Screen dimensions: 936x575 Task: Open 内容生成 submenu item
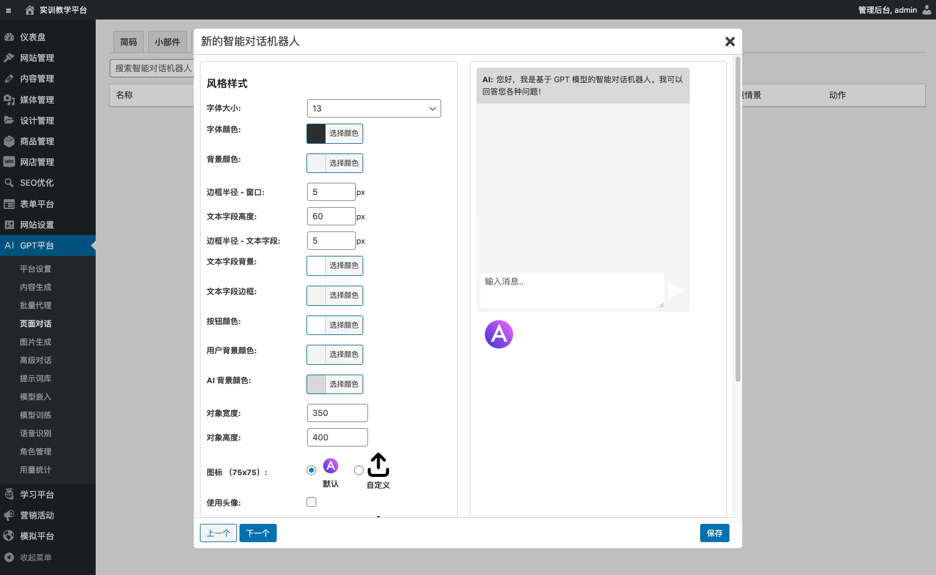coord(35,287)
